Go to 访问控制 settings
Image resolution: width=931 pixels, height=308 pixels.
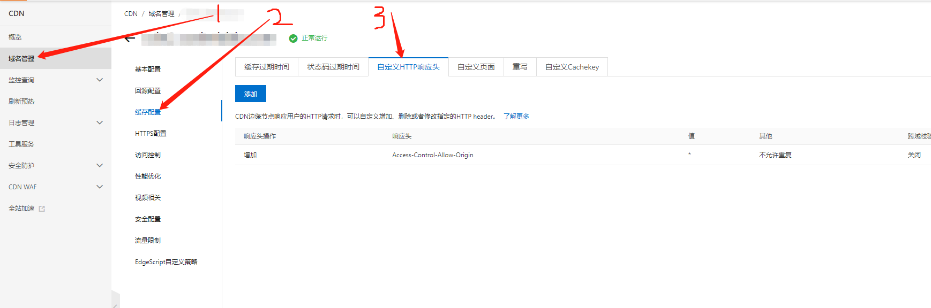148,155
